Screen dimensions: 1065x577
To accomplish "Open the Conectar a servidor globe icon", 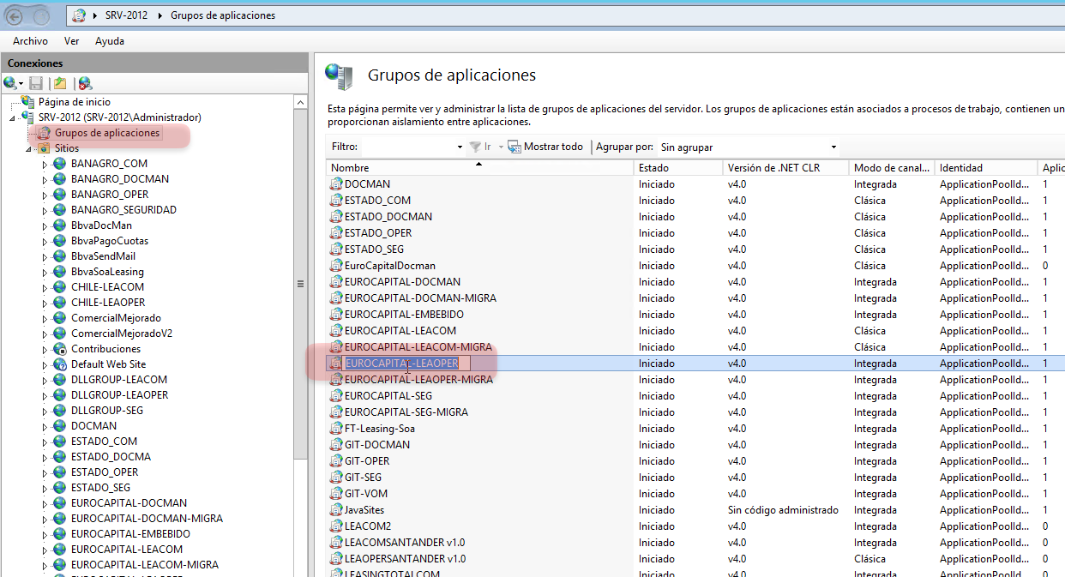I will pos(9,83).
